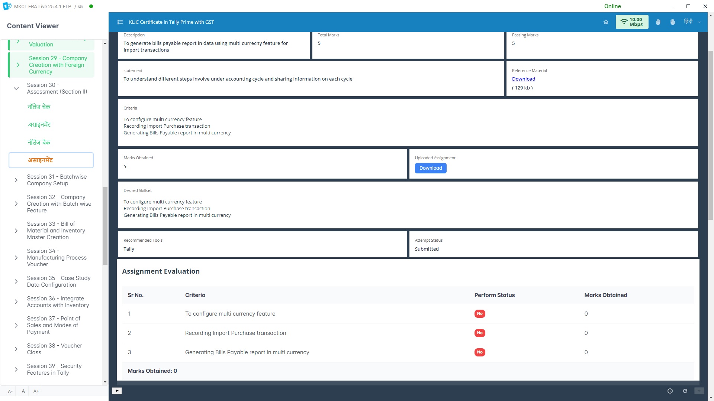714x401 pixels.
Task: Download the uploaded assignment
Action: 430,168
